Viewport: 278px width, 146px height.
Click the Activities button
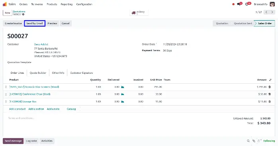47,141
